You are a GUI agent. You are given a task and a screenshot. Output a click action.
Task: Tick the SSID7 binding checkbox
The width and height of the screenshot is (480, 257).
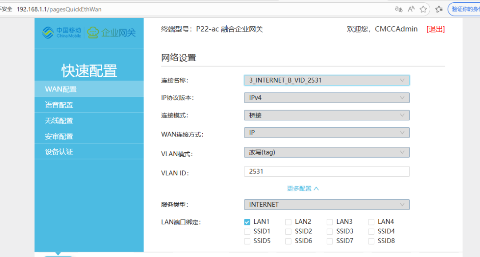click(x=330, y=241)
